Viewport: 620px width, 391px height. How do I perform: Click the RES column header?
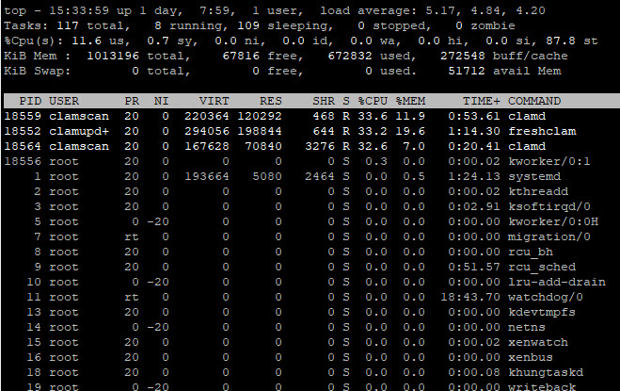pos(270,101)
